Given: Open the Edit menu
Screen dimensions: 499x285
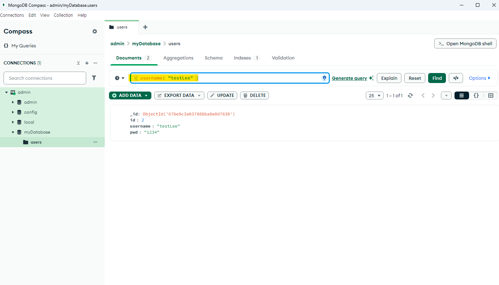Looking at the screenshot, I should [32, 15].
